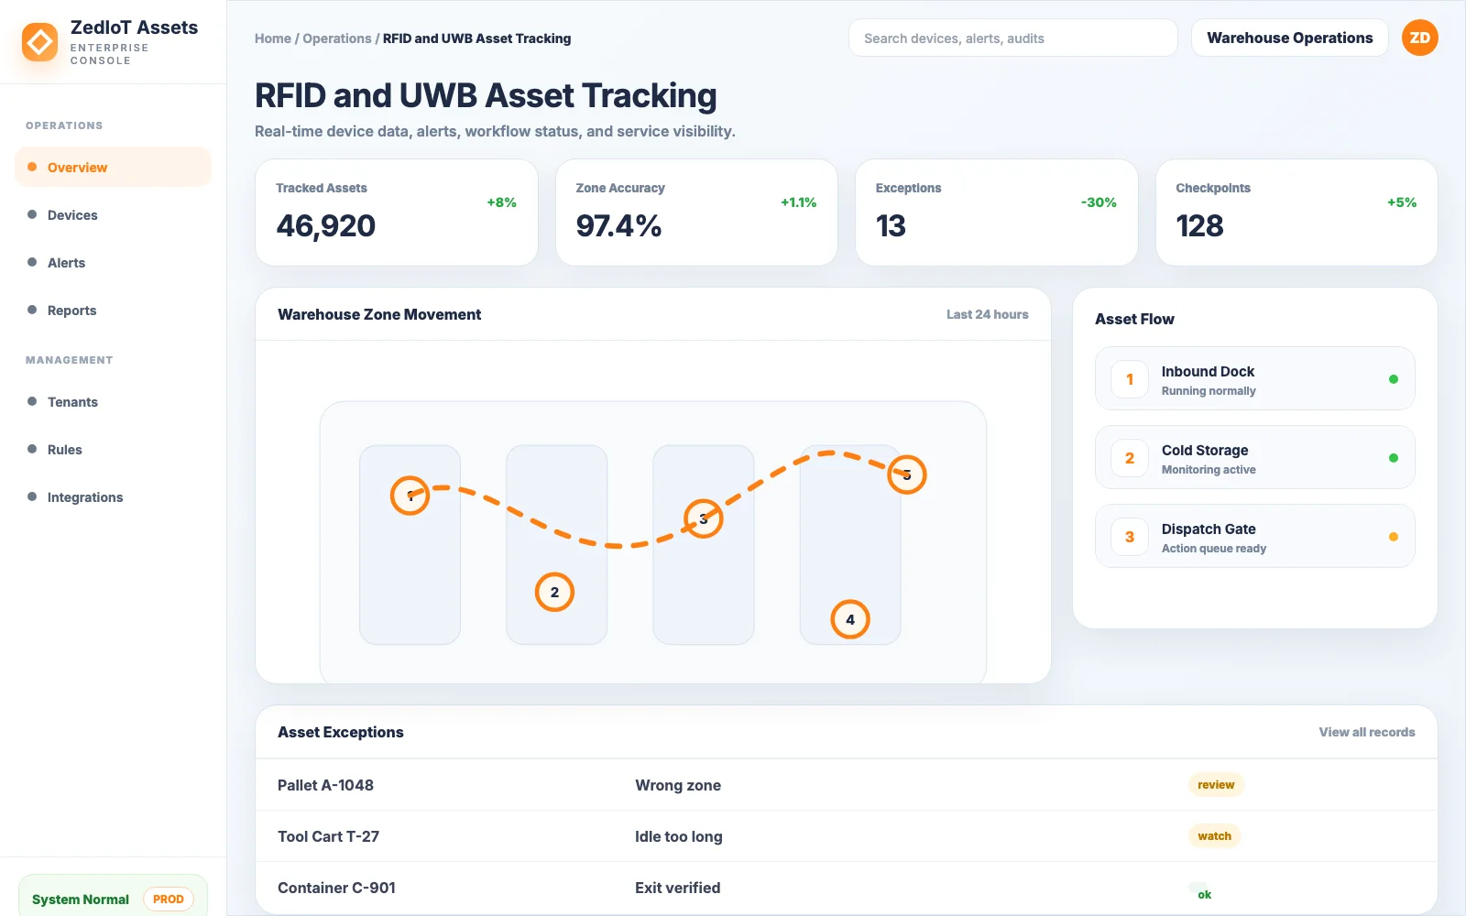Click zone marker 5 on movement path
This screenshot has height=916, width=1466.
pyautogui.click(x=907, y=474)
